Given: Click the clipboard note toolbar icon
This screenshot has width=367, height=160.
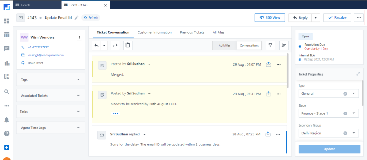Looking at the screenshot, I should coord(128,46).
